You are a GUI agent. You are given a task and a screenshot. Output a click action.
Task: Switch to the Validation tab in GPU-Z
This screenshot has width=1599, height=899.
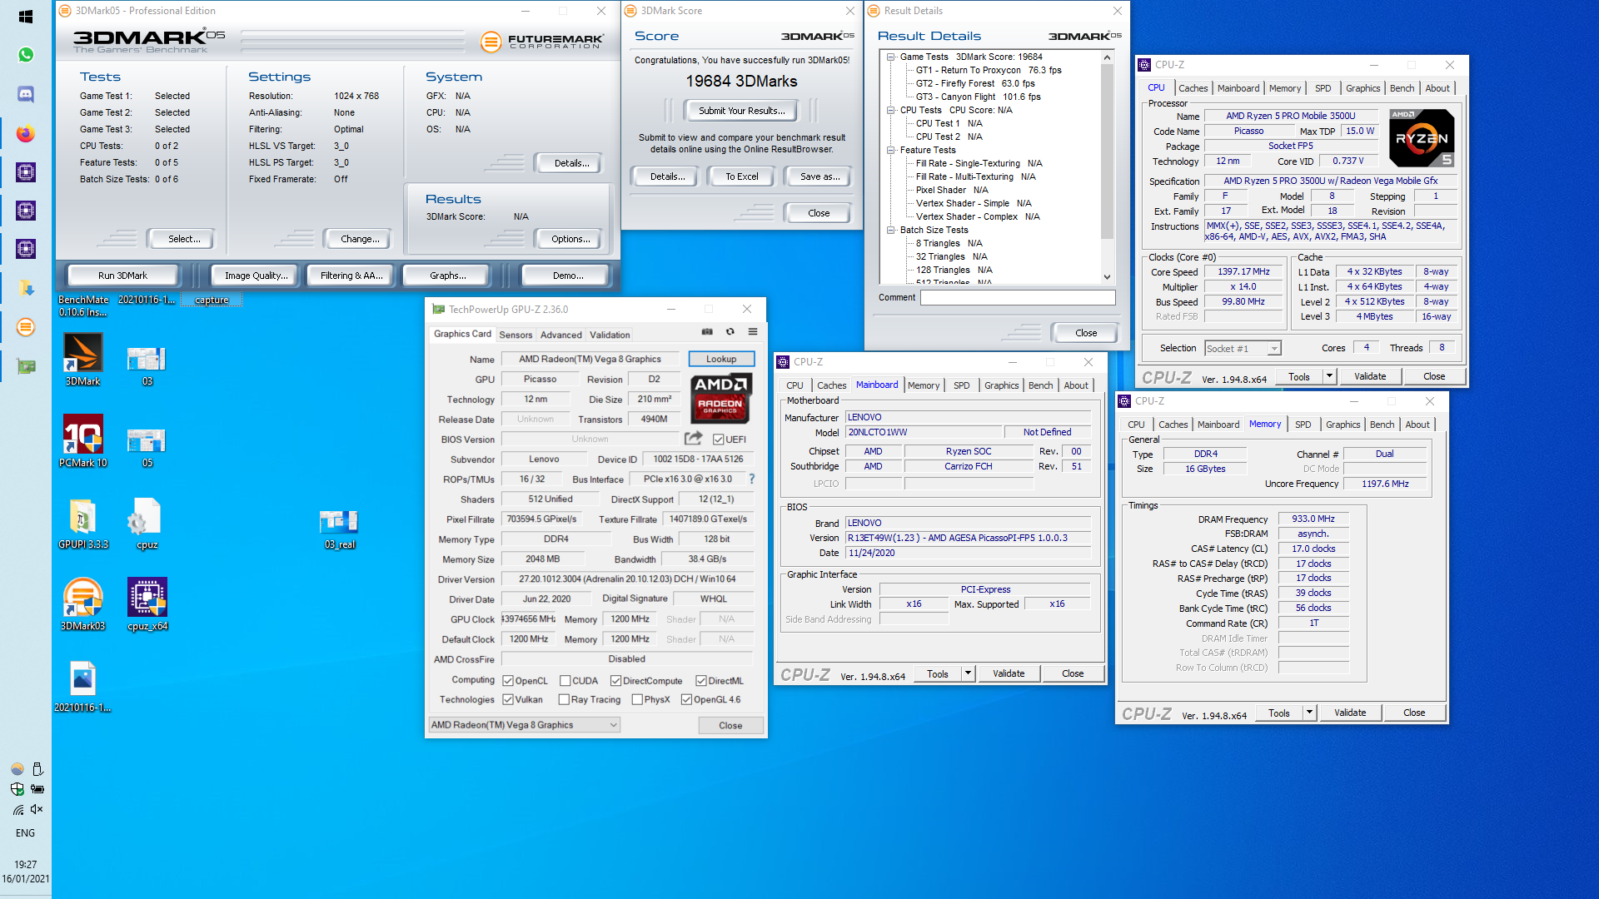point(610,335)
